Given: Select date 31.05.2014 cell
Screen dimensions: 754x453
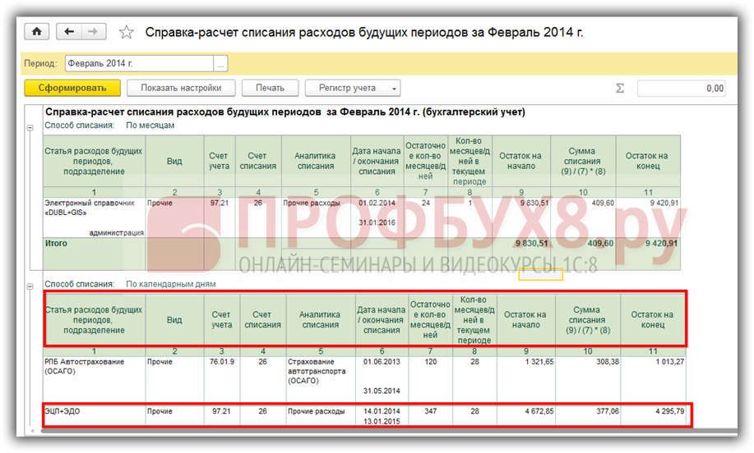Looking at the screenshot, I should [x=382, y=391].
